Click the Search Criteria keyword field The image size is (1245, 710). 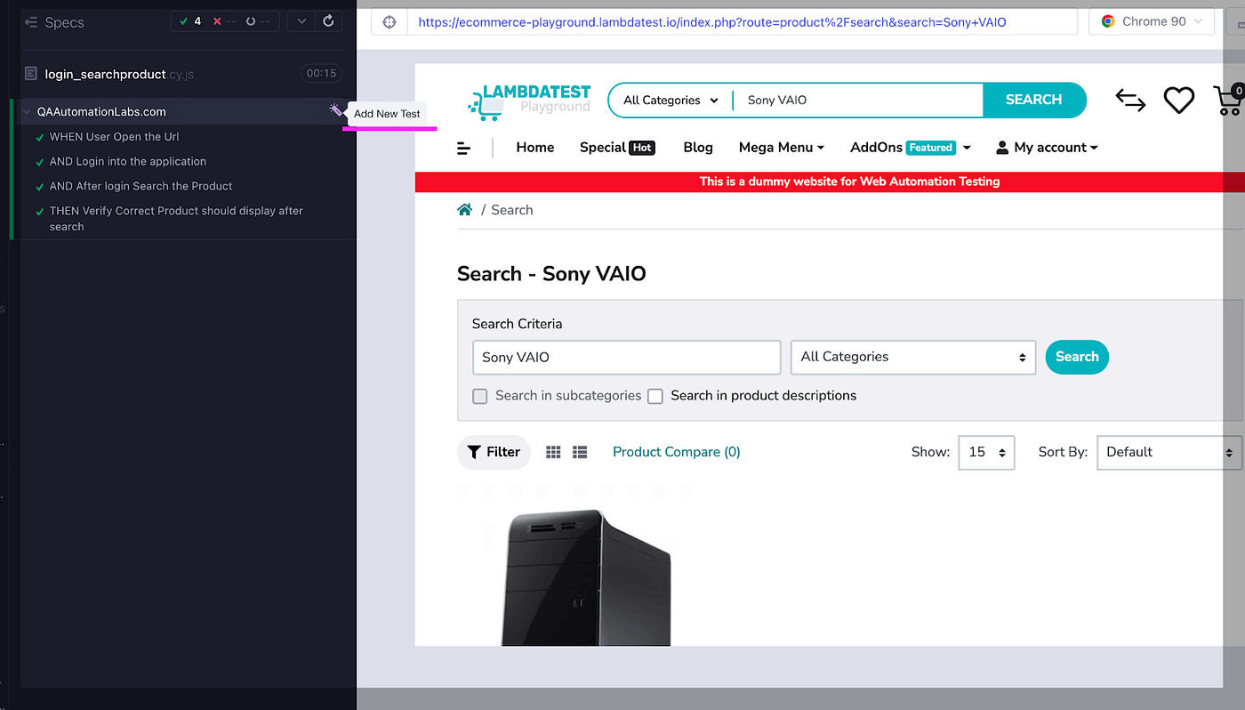626,357
